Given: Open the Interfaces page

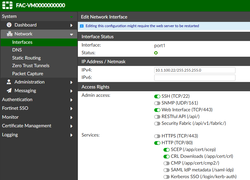Looking at the screenshot, I should [39, 42].
